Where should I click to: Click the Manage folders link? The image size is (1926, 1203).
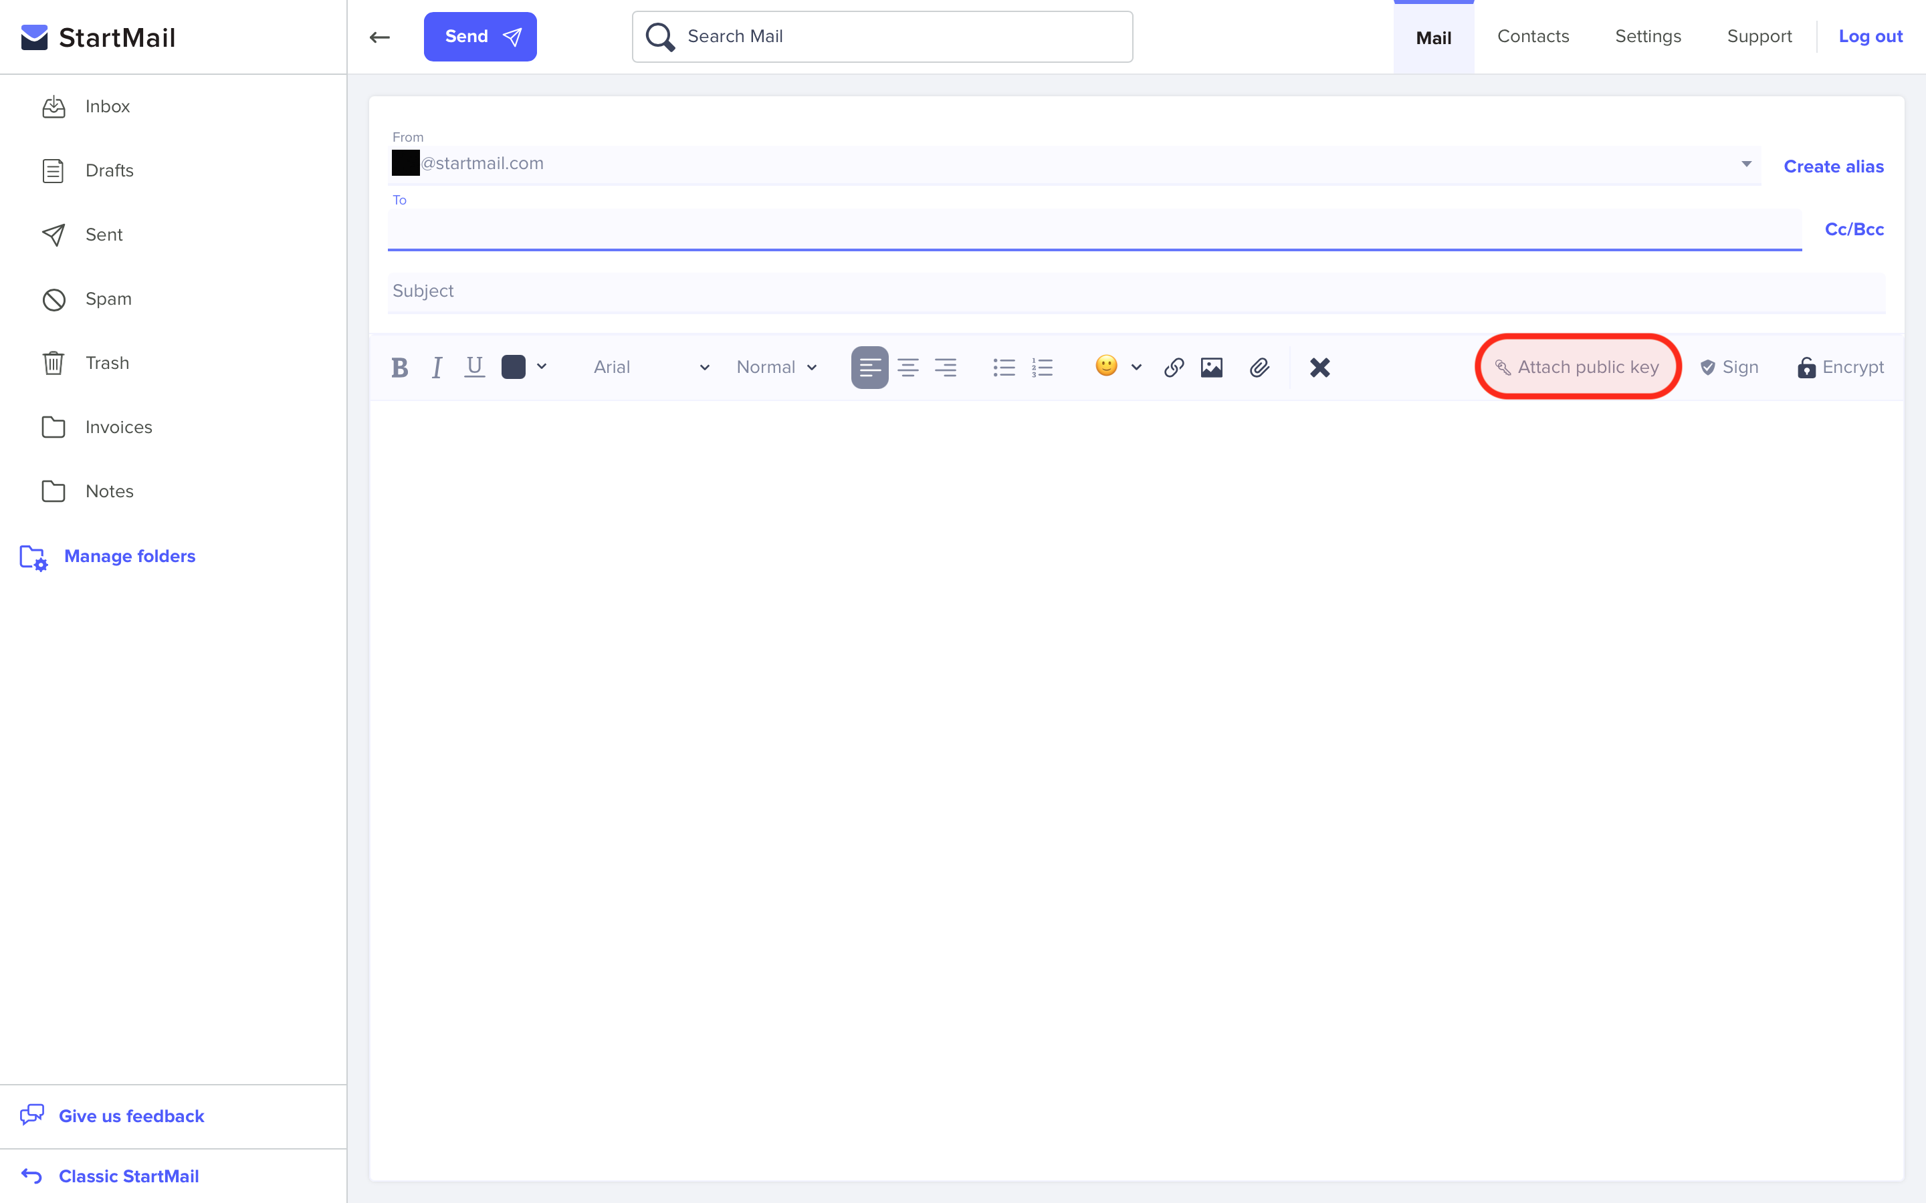click(108, 557)
